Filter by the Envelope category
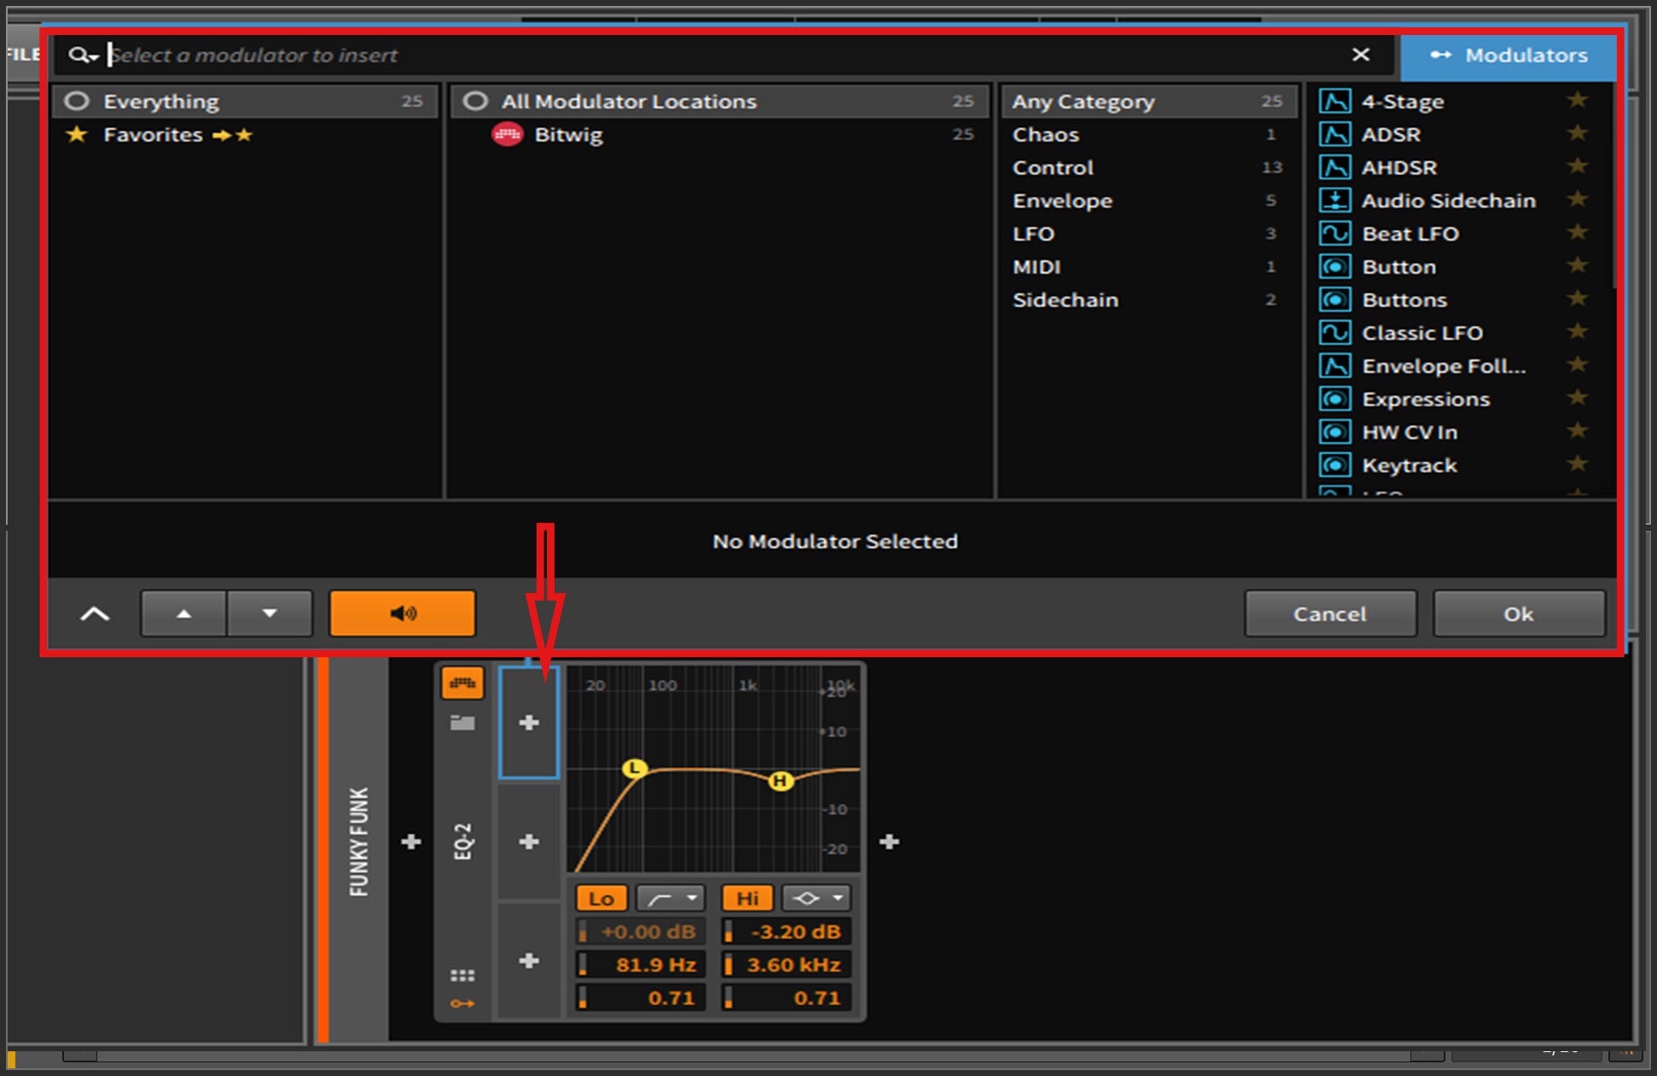 point(1062,201)
